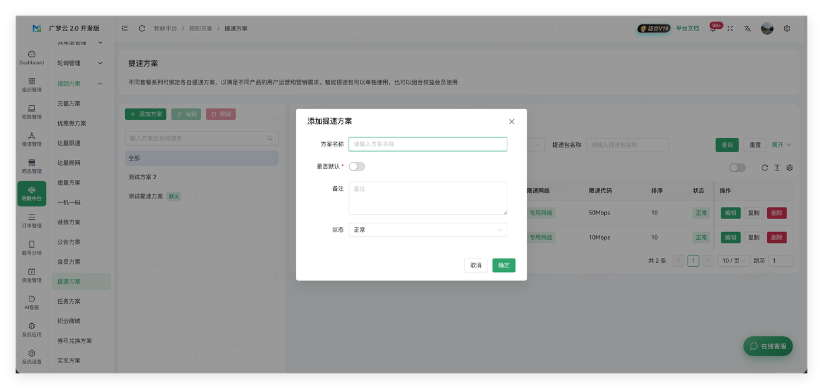This screenshot has width=823, height=389.
Task: Toggle the switch above the table
Action: click(x=737, y=167)
